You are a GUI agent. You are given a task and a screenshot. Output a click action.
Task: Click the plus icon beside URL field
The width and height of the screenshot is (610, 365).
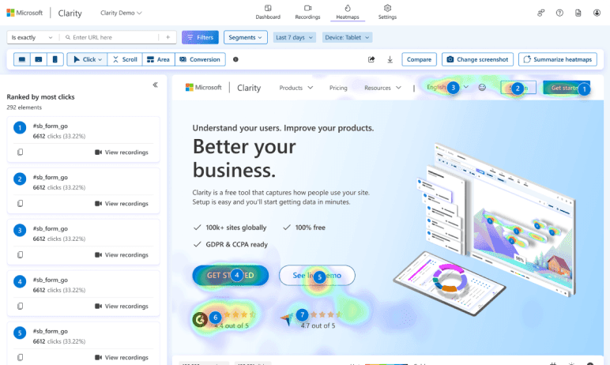[x=168, y=37]
